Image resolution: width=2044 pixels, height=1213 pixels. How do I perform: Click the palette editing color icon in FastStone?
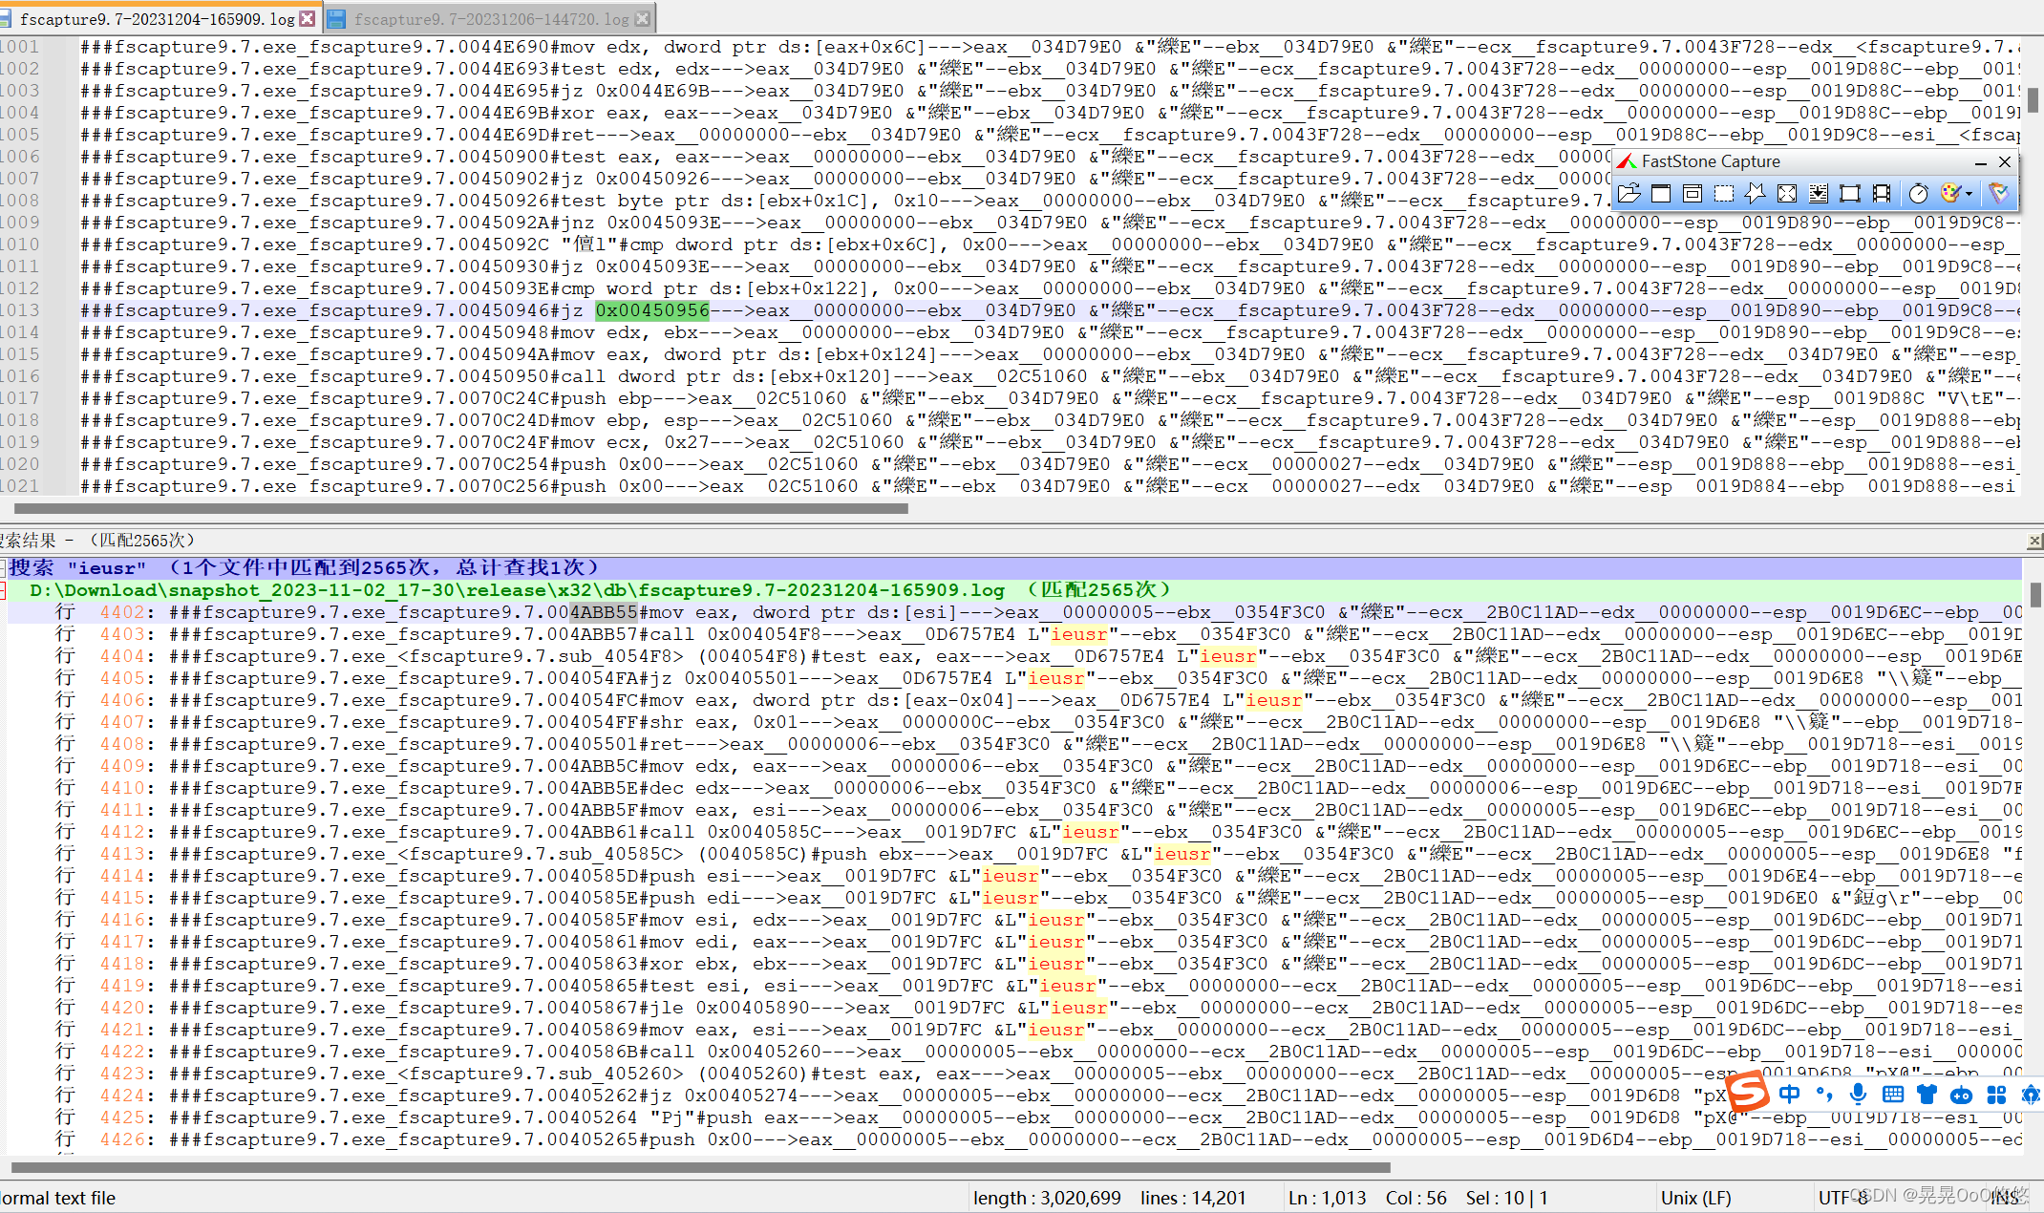click(x=1952, y=193)
